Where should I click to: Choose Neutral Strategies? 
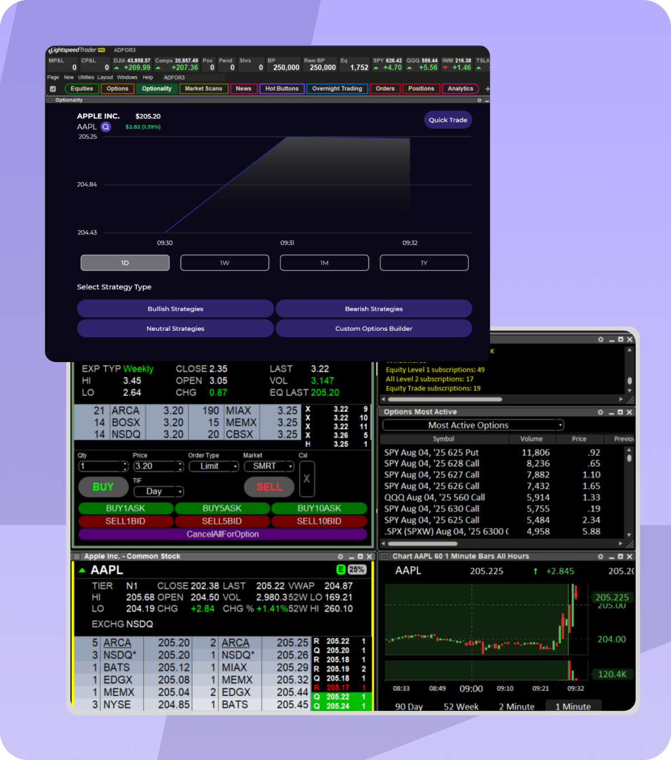[x=176, y=329]
